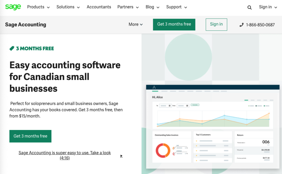282x174 pixels.
Task: Click the header Get 3 months free button
Action: click(174, 24)
